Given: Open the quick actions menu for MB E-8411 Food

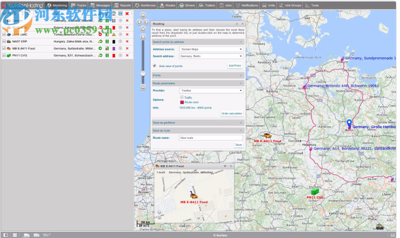Looking at the screenshot, I should [121, 48].
